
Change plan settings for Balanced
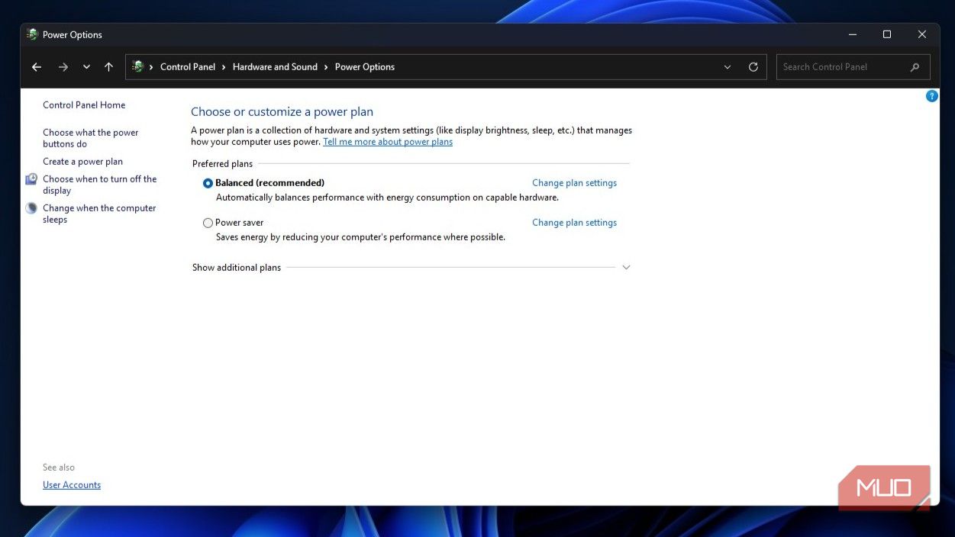pos(574,183)
